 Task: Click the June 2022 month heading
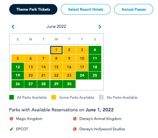(x=56, y=26)
